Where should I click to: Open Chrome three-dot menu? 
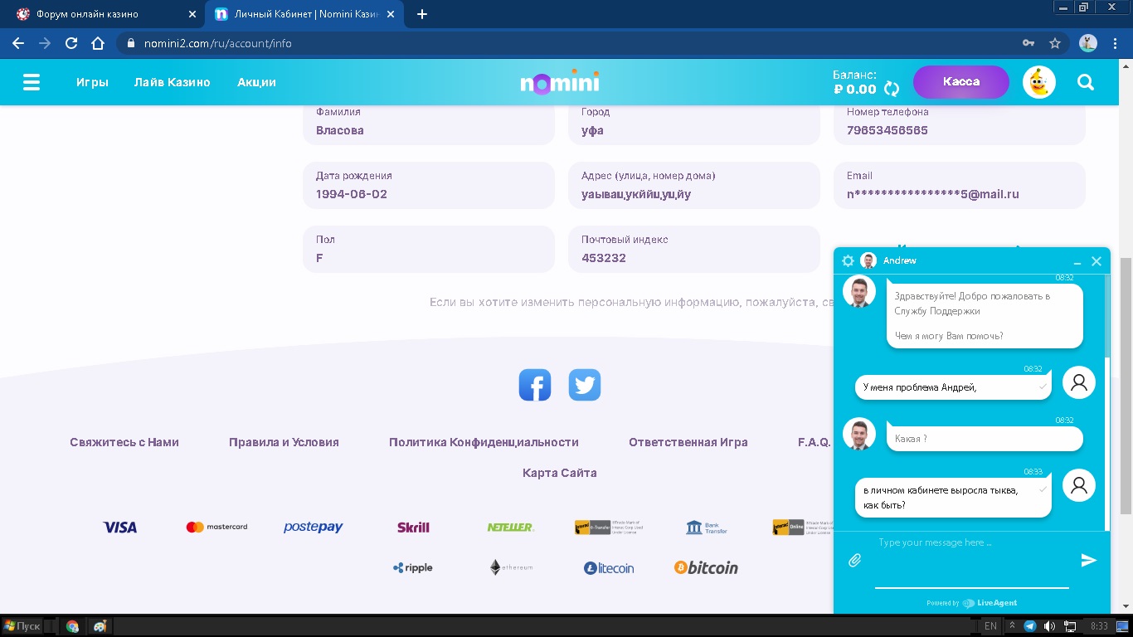(x=1116, y=43)
